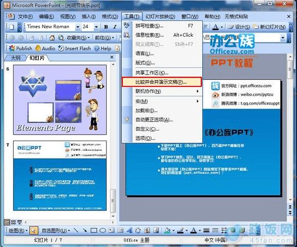
Task: Click the Insert Clip Art icon
Action: coord(147,230)
